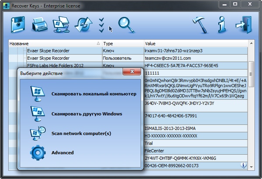The height and width of the screenshot is (179, 262).
Task: Click the vertical scrollbar thumb
Action: (x=251, y=74)
